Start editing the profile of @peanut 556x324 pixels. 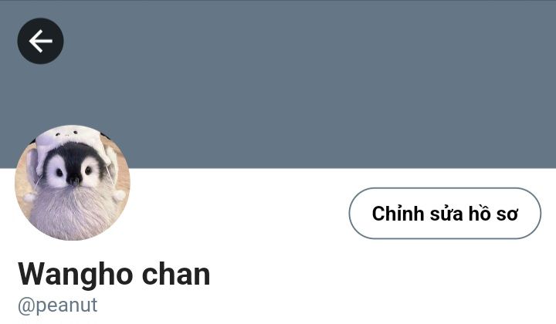(445, 213)
